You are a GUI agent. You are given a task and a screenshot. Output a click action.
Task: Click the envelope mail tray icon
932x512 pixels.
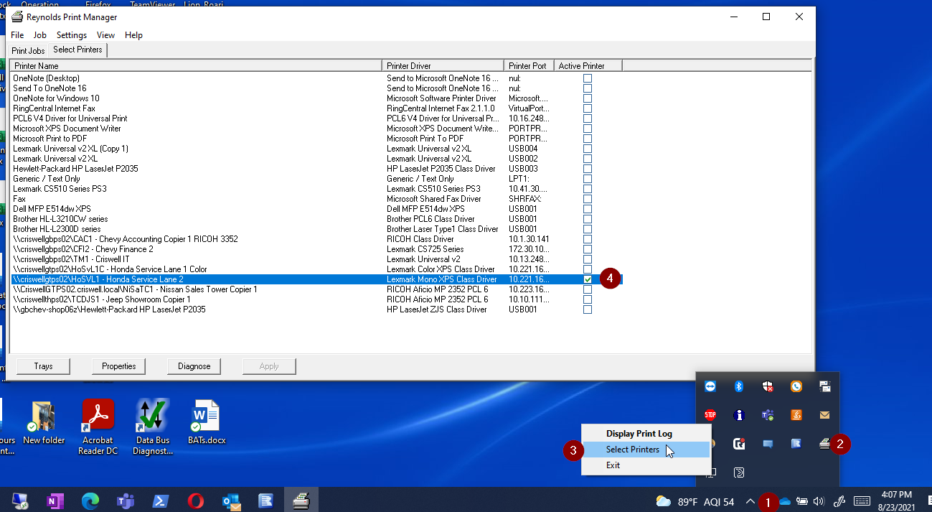[x=825, y=415]
